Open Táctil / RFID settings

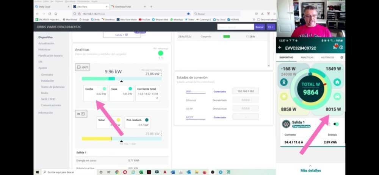tap(48, 99)
